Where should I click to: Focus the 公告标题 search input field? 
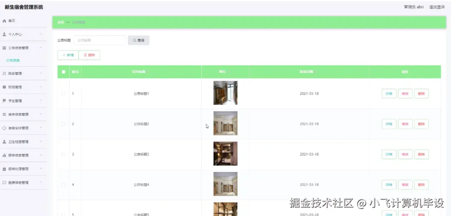tap(99, 40)
